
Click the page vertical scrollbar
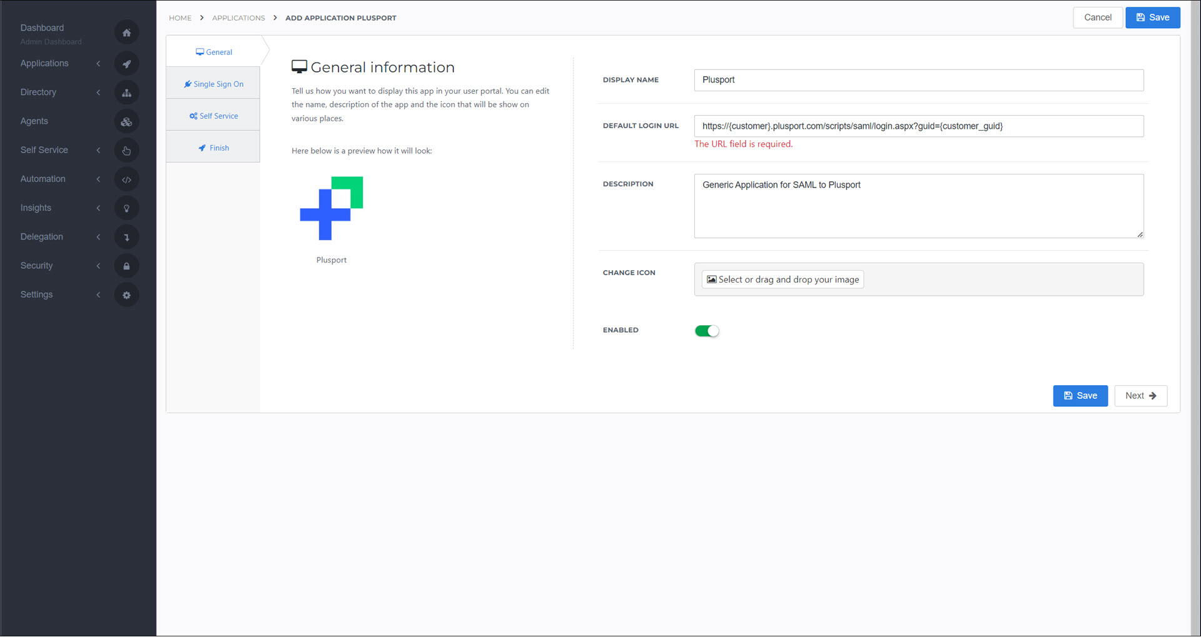(1195, 318)
